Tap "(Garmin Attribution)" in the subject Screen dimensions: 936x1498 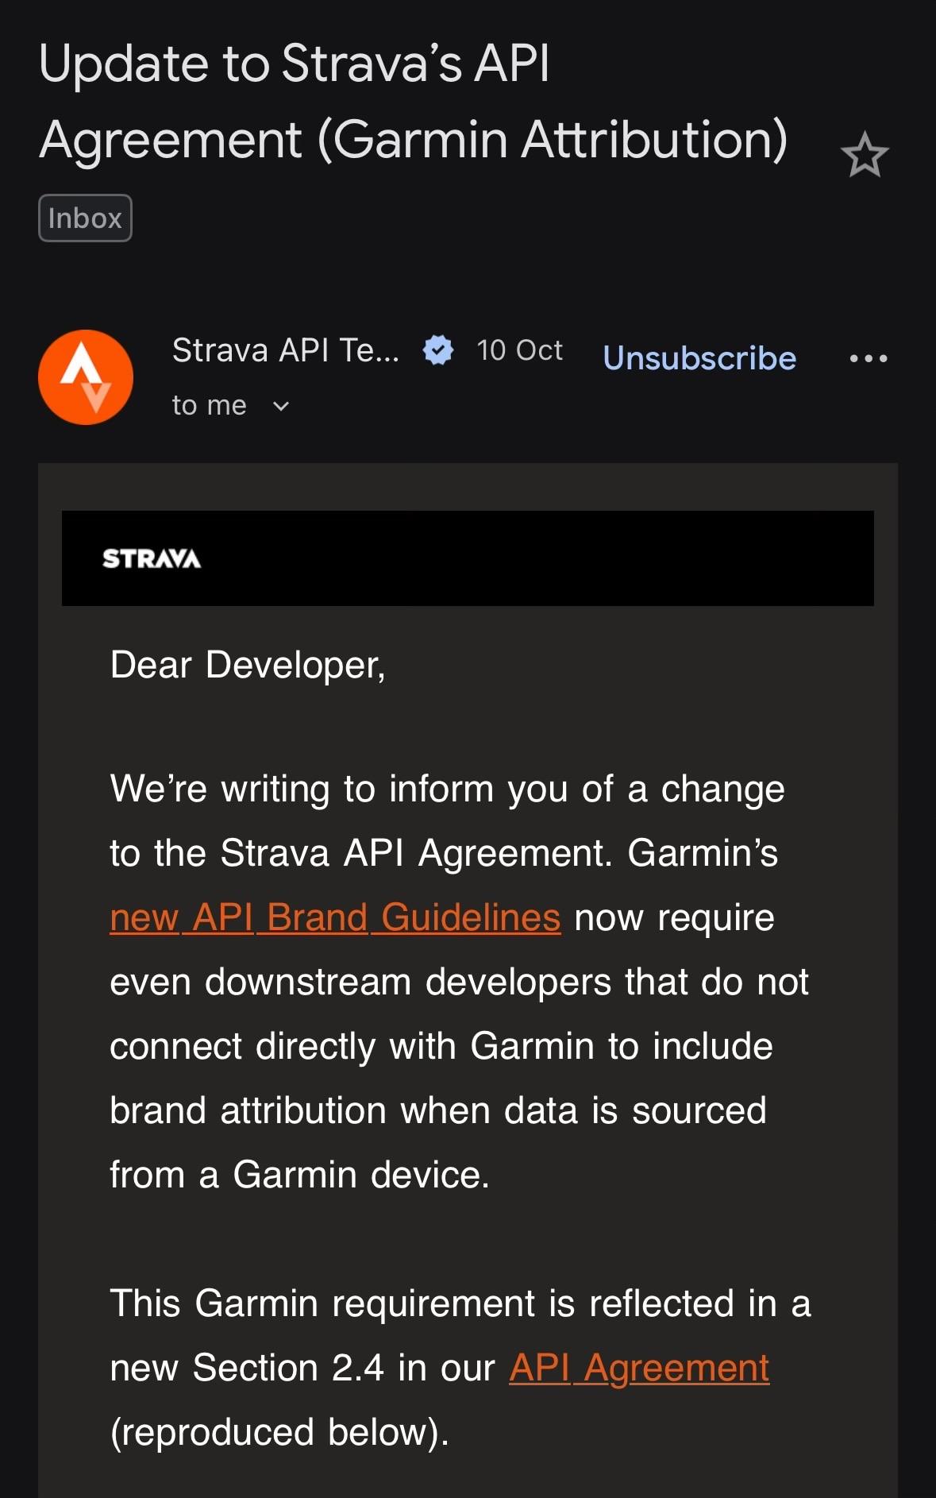coord(553,140)
